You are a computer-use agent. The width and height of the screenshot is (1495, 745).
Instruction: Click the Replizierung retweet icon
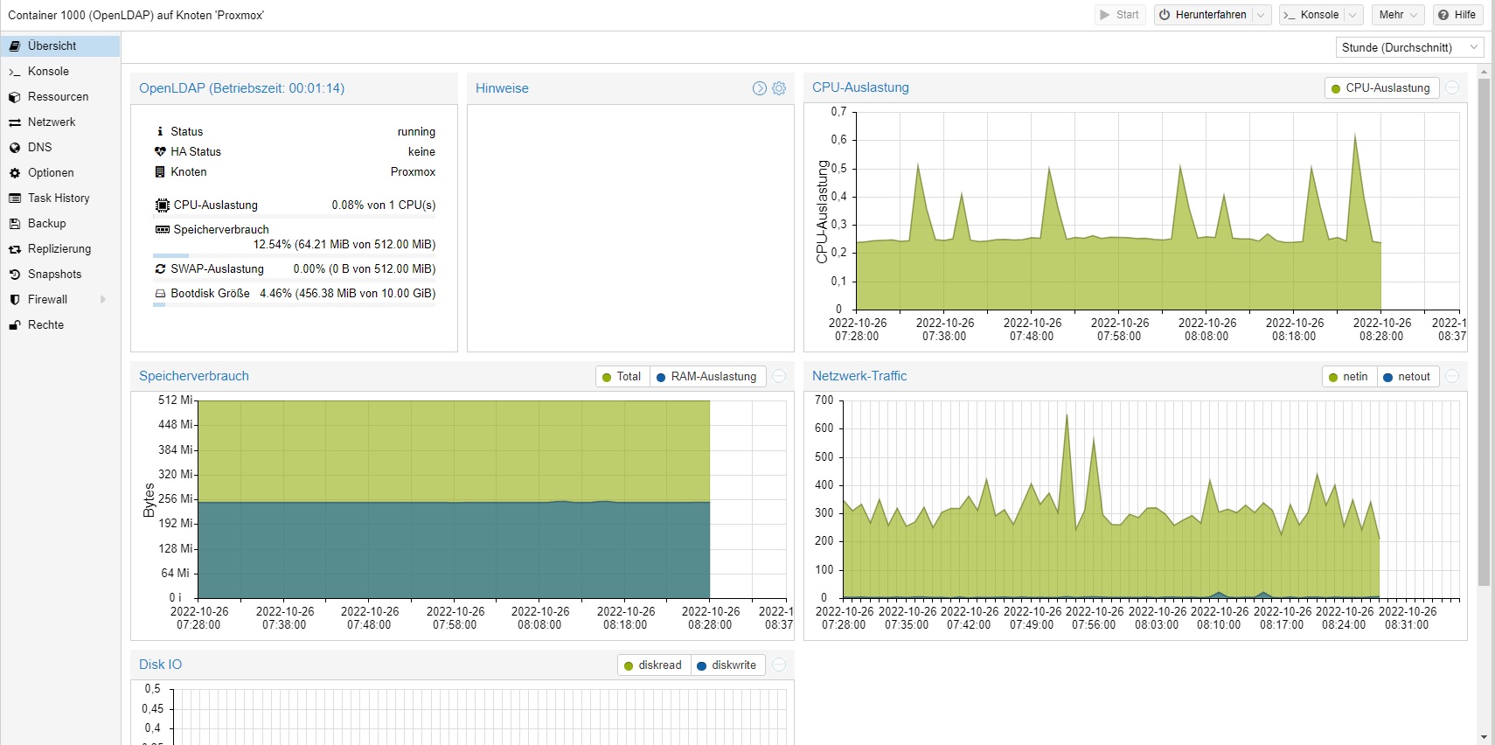pyautogui.click(x=15, y=249)
